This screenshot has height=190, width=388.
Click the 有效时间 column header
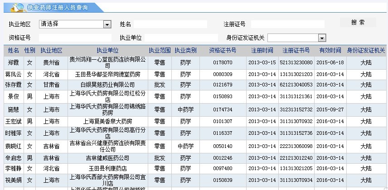330,50
